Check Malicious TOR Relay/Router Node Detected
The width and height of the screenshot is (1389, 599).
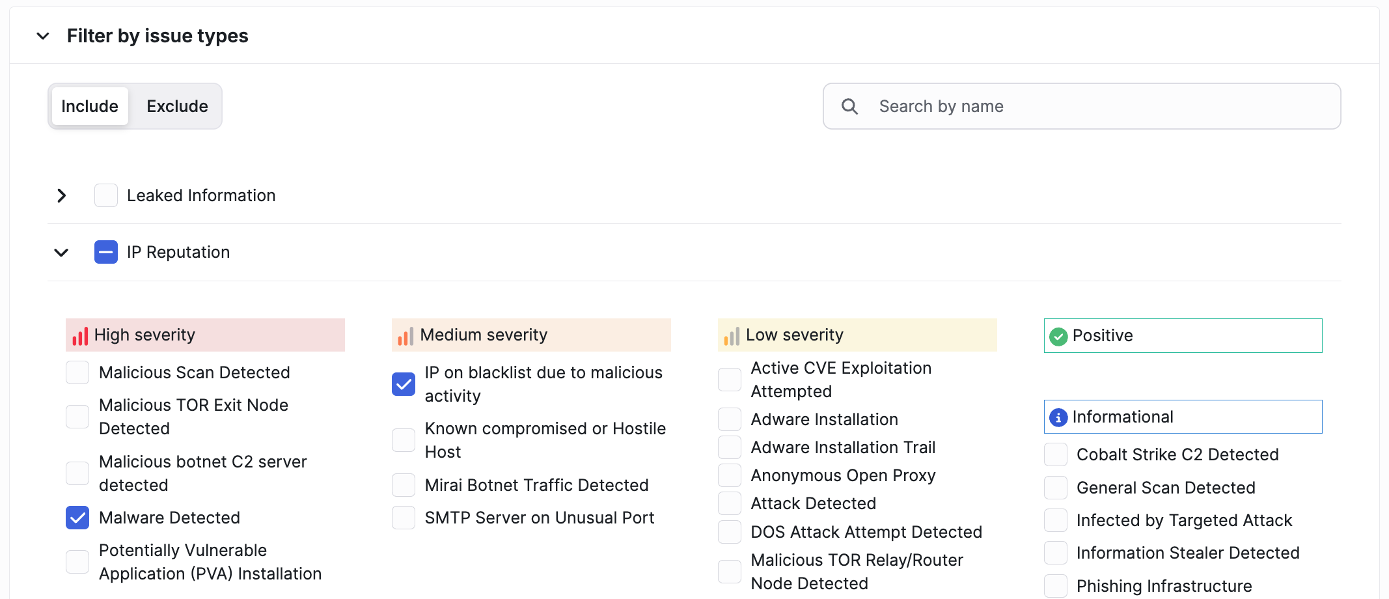pyautogui.click(x=730, y=572)
